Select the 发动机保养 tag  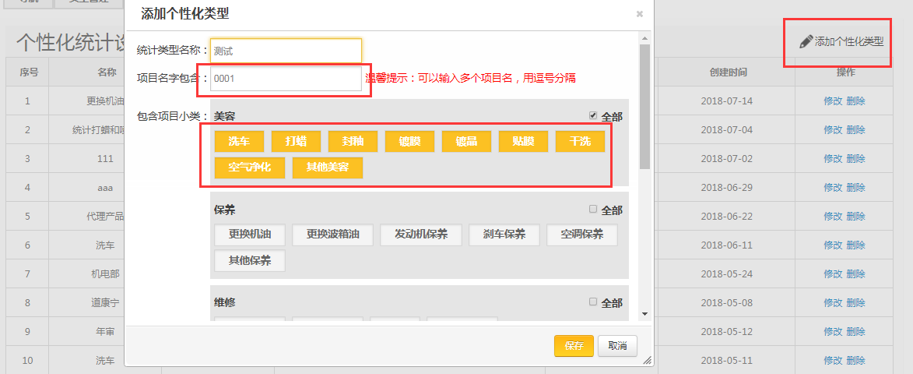click(420, 235)
